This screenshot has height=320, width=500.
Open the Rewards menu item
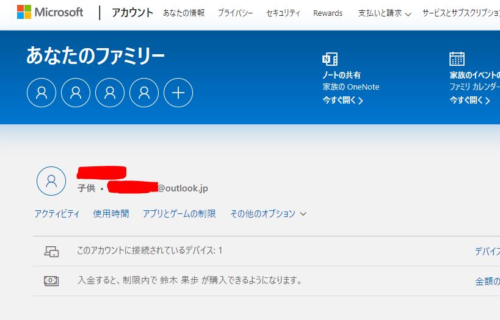[328, 13]
